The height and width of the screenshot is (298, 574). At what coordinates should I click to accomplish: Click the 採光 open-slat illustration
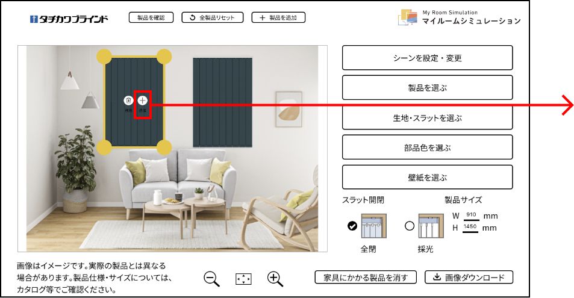pyautogui.click(x=431, y=226)
